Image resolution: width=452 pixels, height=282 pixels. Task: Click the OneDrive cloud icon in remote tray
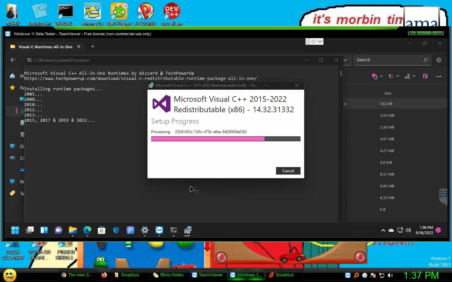coord(391,231)
